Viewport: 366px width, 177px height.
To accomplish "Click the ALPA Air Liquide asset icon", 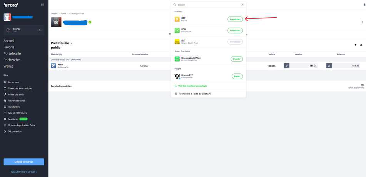I will coord(53,66).
